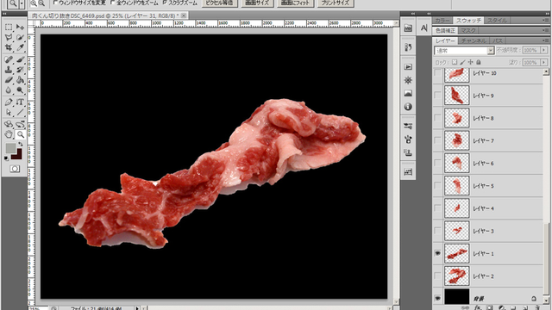Select the Polygonal Lasso tool
Screen dimensions: 552x310
(9, 37)
